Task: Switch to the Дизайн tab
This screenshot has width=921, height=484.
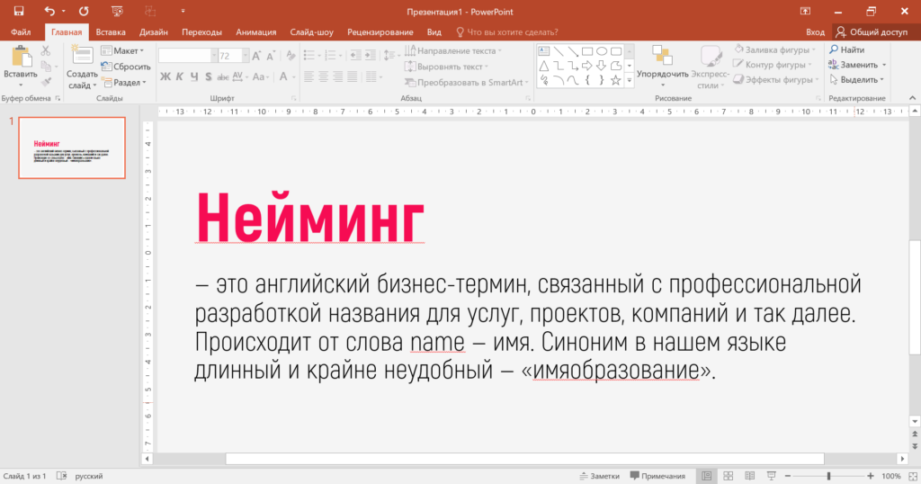Action: [x=153, y=31]
